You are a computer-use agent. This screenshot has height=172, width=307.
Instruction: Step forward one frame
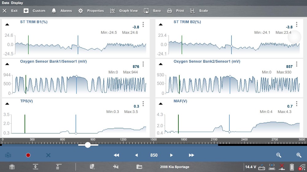click(172, 155)
